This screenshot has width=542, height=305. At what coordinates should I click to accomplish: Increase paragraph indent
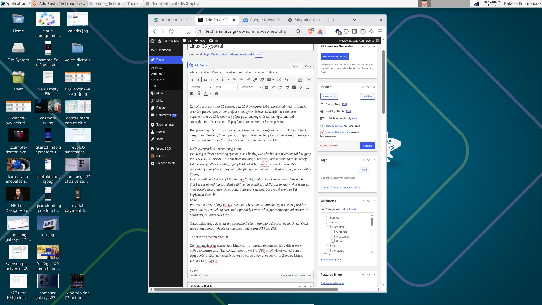pyautogui.click(x=287, y=87)
